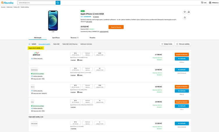Screen dimensions: 219x132
Task: Click the price watch icon below the heart
Action: pyautogui.click(x=185, y=18)
